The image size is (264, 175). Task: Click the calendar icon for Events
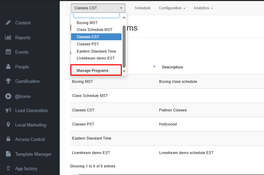click(x=8, y=52)
